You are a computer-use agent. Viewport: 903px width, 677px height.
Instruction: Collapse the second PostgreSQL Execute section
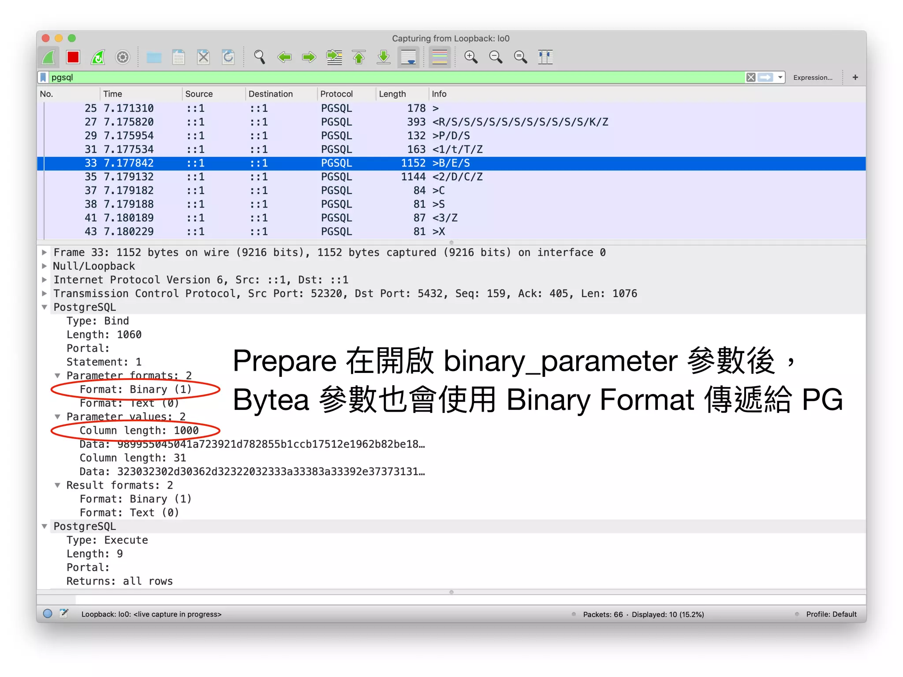pyautogui.click(x=44, y=526)
